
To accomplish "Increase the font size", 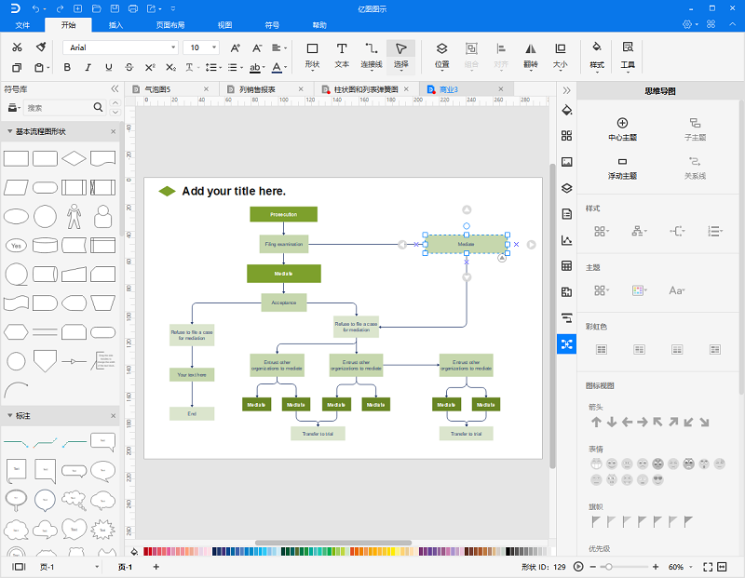I will coord(236,47).
